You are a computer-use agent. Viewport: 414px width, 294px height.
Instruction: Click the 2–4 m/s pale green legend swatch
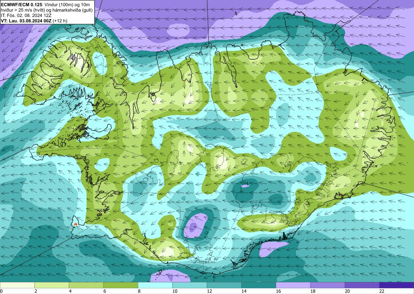point(52,285)
